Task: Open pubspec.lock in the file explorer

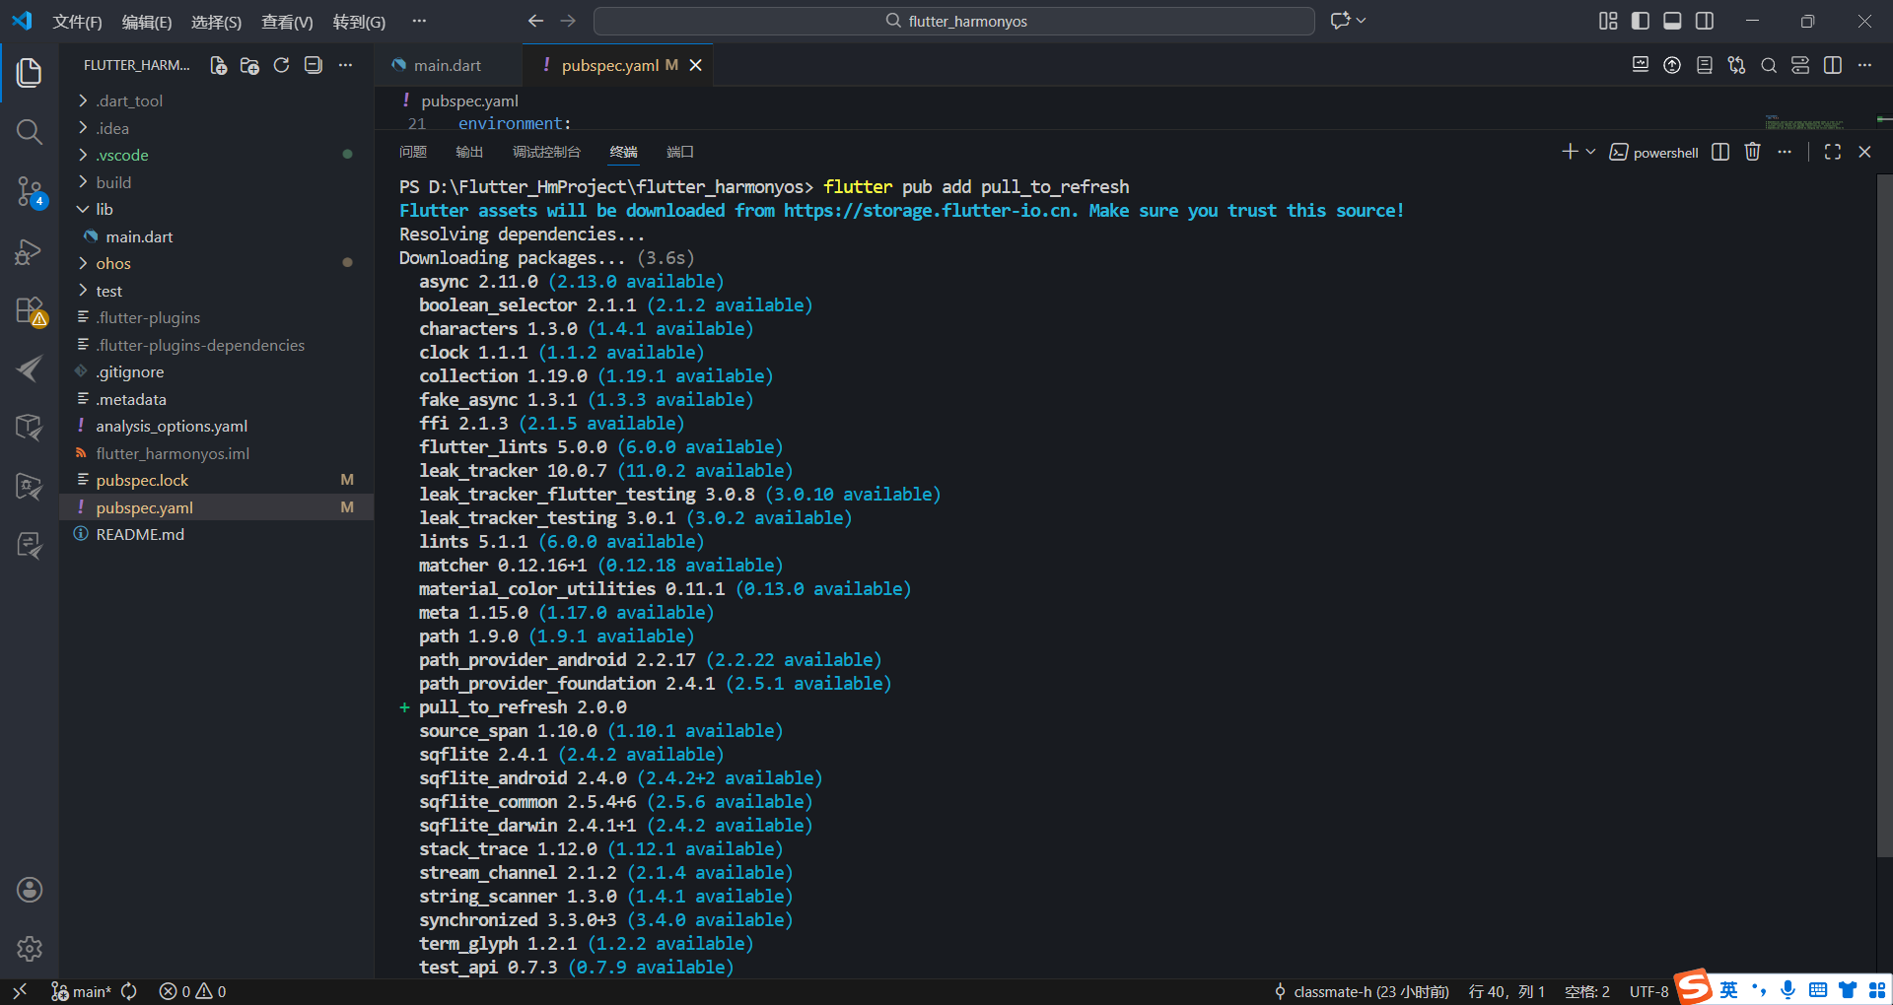Action: point(217,480)
